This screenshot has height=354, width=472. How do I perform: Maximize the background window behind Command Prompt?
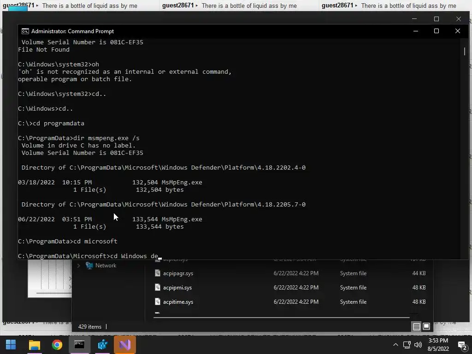[436, 18]
